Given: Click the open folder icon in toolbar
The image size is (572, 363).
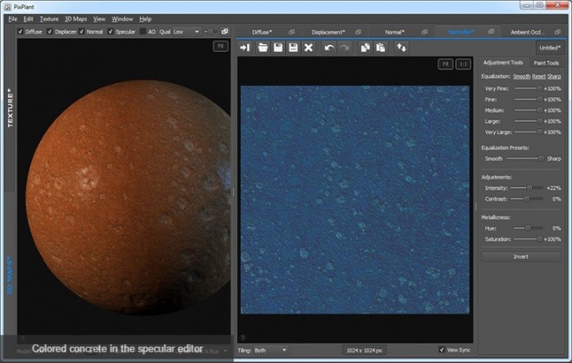Looking at the screenshot, I should [263, 48].
